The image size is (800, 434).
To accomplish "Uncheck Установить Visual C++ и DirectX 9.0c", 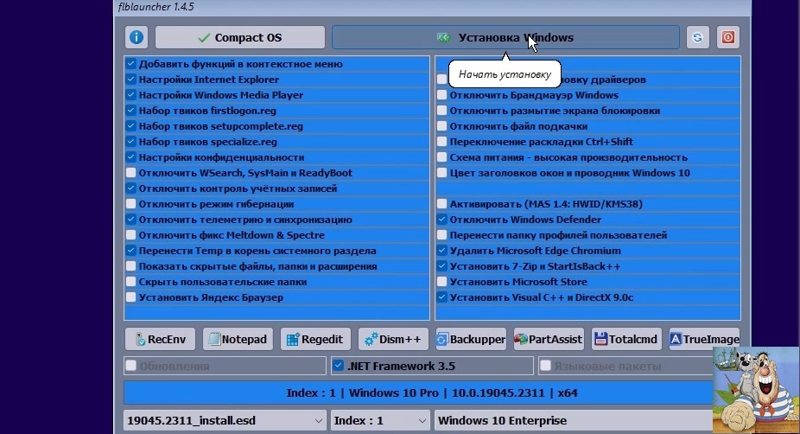I will tap(441, 297).
